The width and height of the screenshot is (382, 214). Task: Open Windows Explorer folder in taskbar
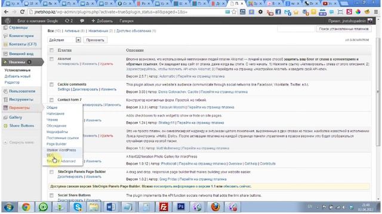click(94, 207)
